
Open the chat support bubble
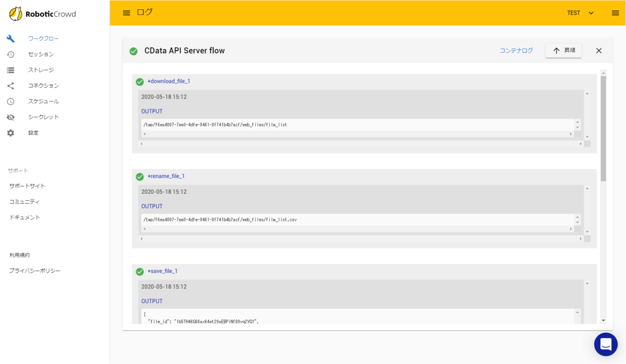point(606,344)
